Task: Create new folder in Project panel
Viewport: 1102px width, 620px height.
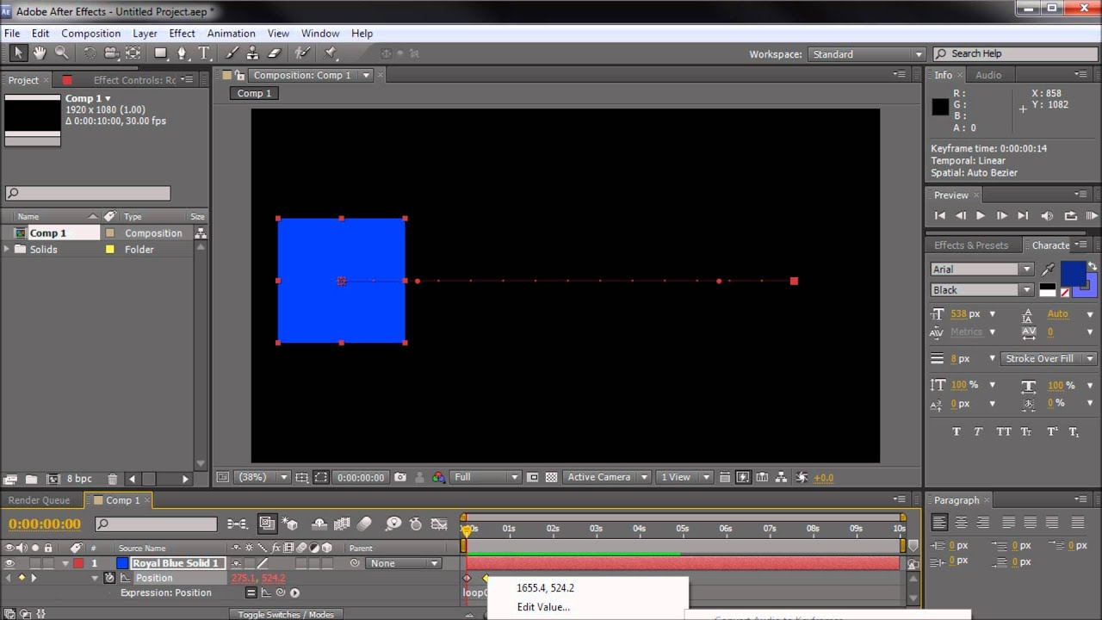Action: point(31,479)
